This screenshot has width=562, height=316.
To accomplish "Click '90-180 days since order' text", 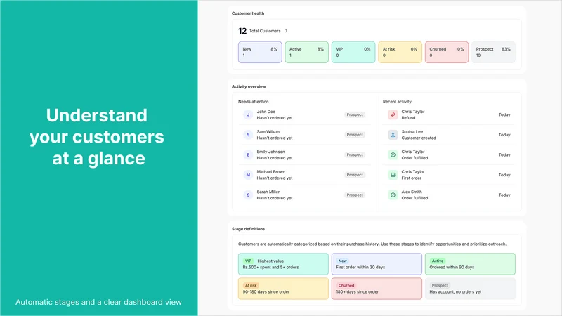I will (x=266, y=292).
